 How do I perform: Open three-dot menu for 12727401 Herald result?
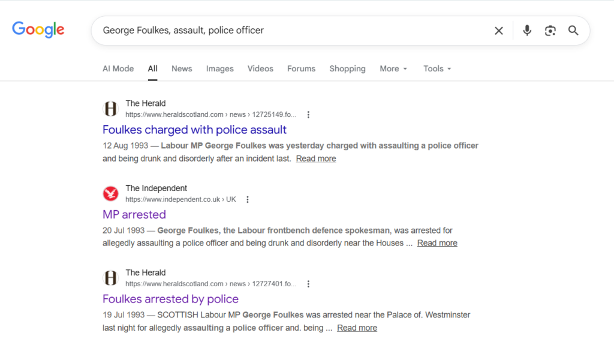(309, 284)
